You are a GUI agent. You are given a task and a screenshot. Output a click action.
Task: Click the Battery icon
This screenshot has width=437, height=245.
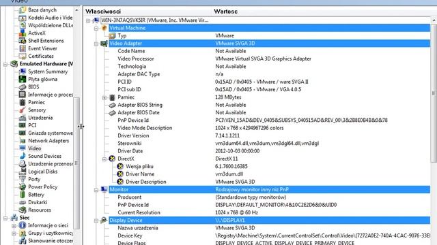23,195
